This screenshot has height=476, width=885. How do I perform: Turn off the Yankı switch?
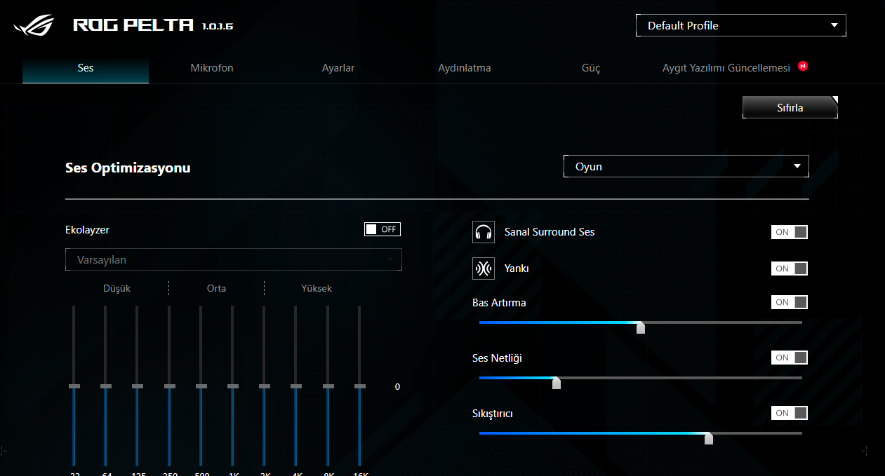(790, 268)
